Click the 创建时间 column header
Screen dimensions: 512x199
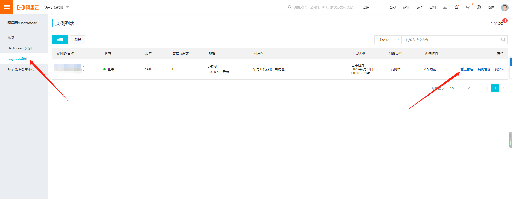[431, 53]
